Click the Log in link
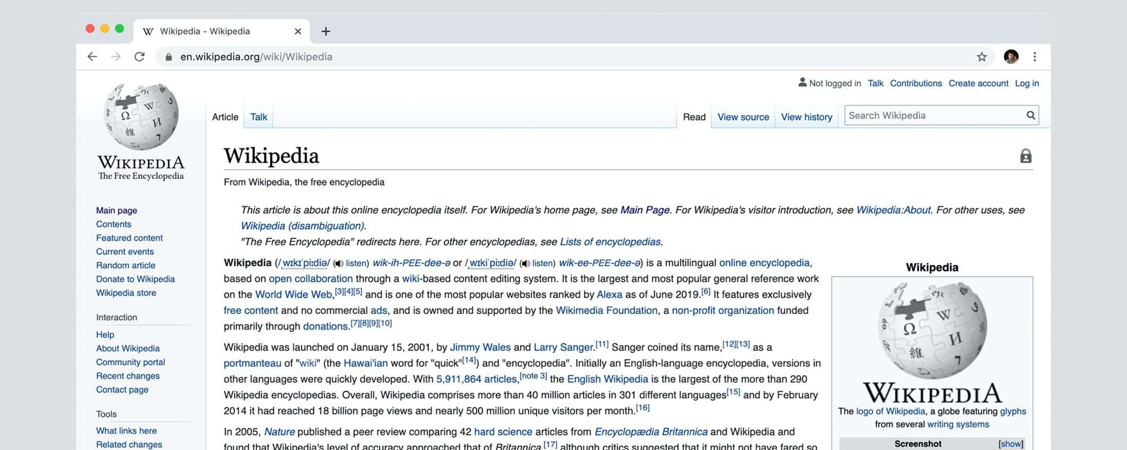This screenshot has height=450, width=1127. (x=1027, y=83)
